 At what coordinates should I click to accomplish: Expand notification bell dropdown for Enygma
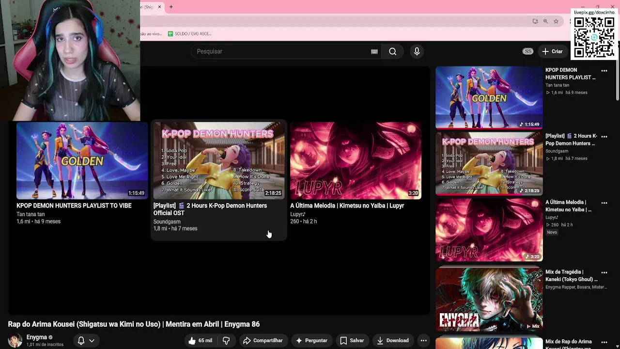pyautogui.click(x=86, y=340)
